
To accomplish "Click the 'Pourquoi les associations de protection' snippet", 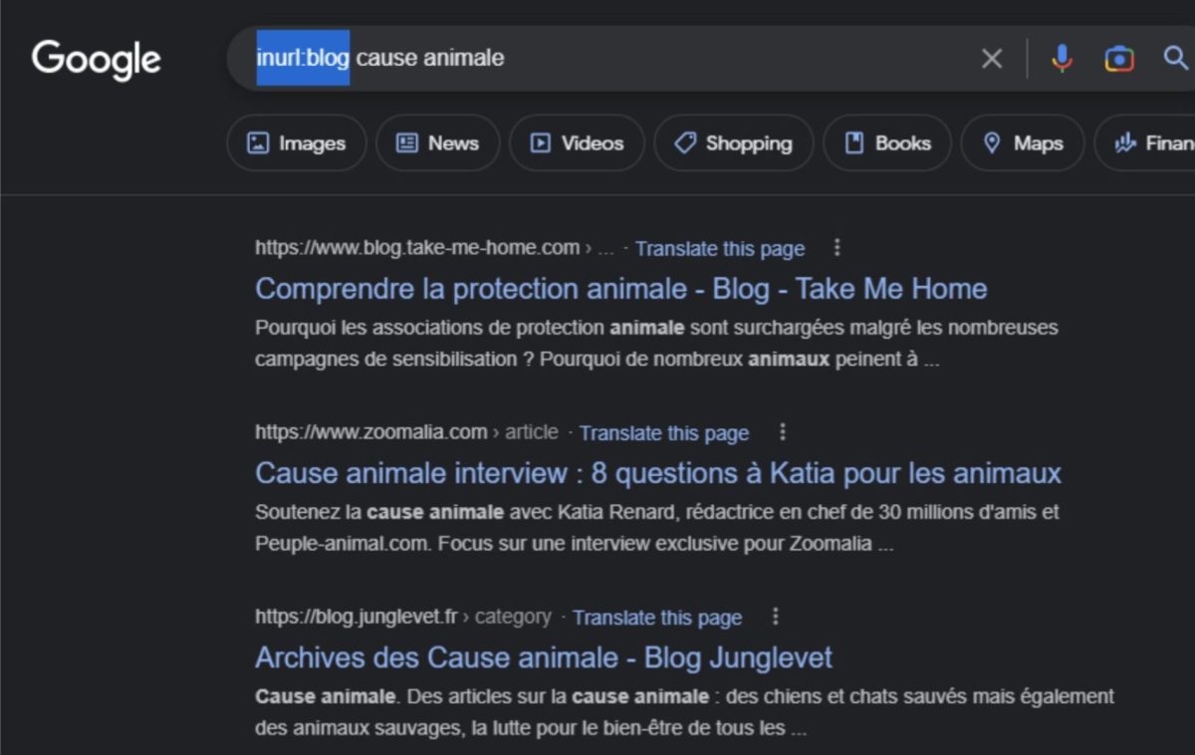I will (656, 344).
